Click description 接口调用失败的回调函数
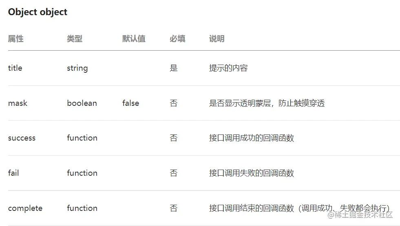 coord(251,173)
